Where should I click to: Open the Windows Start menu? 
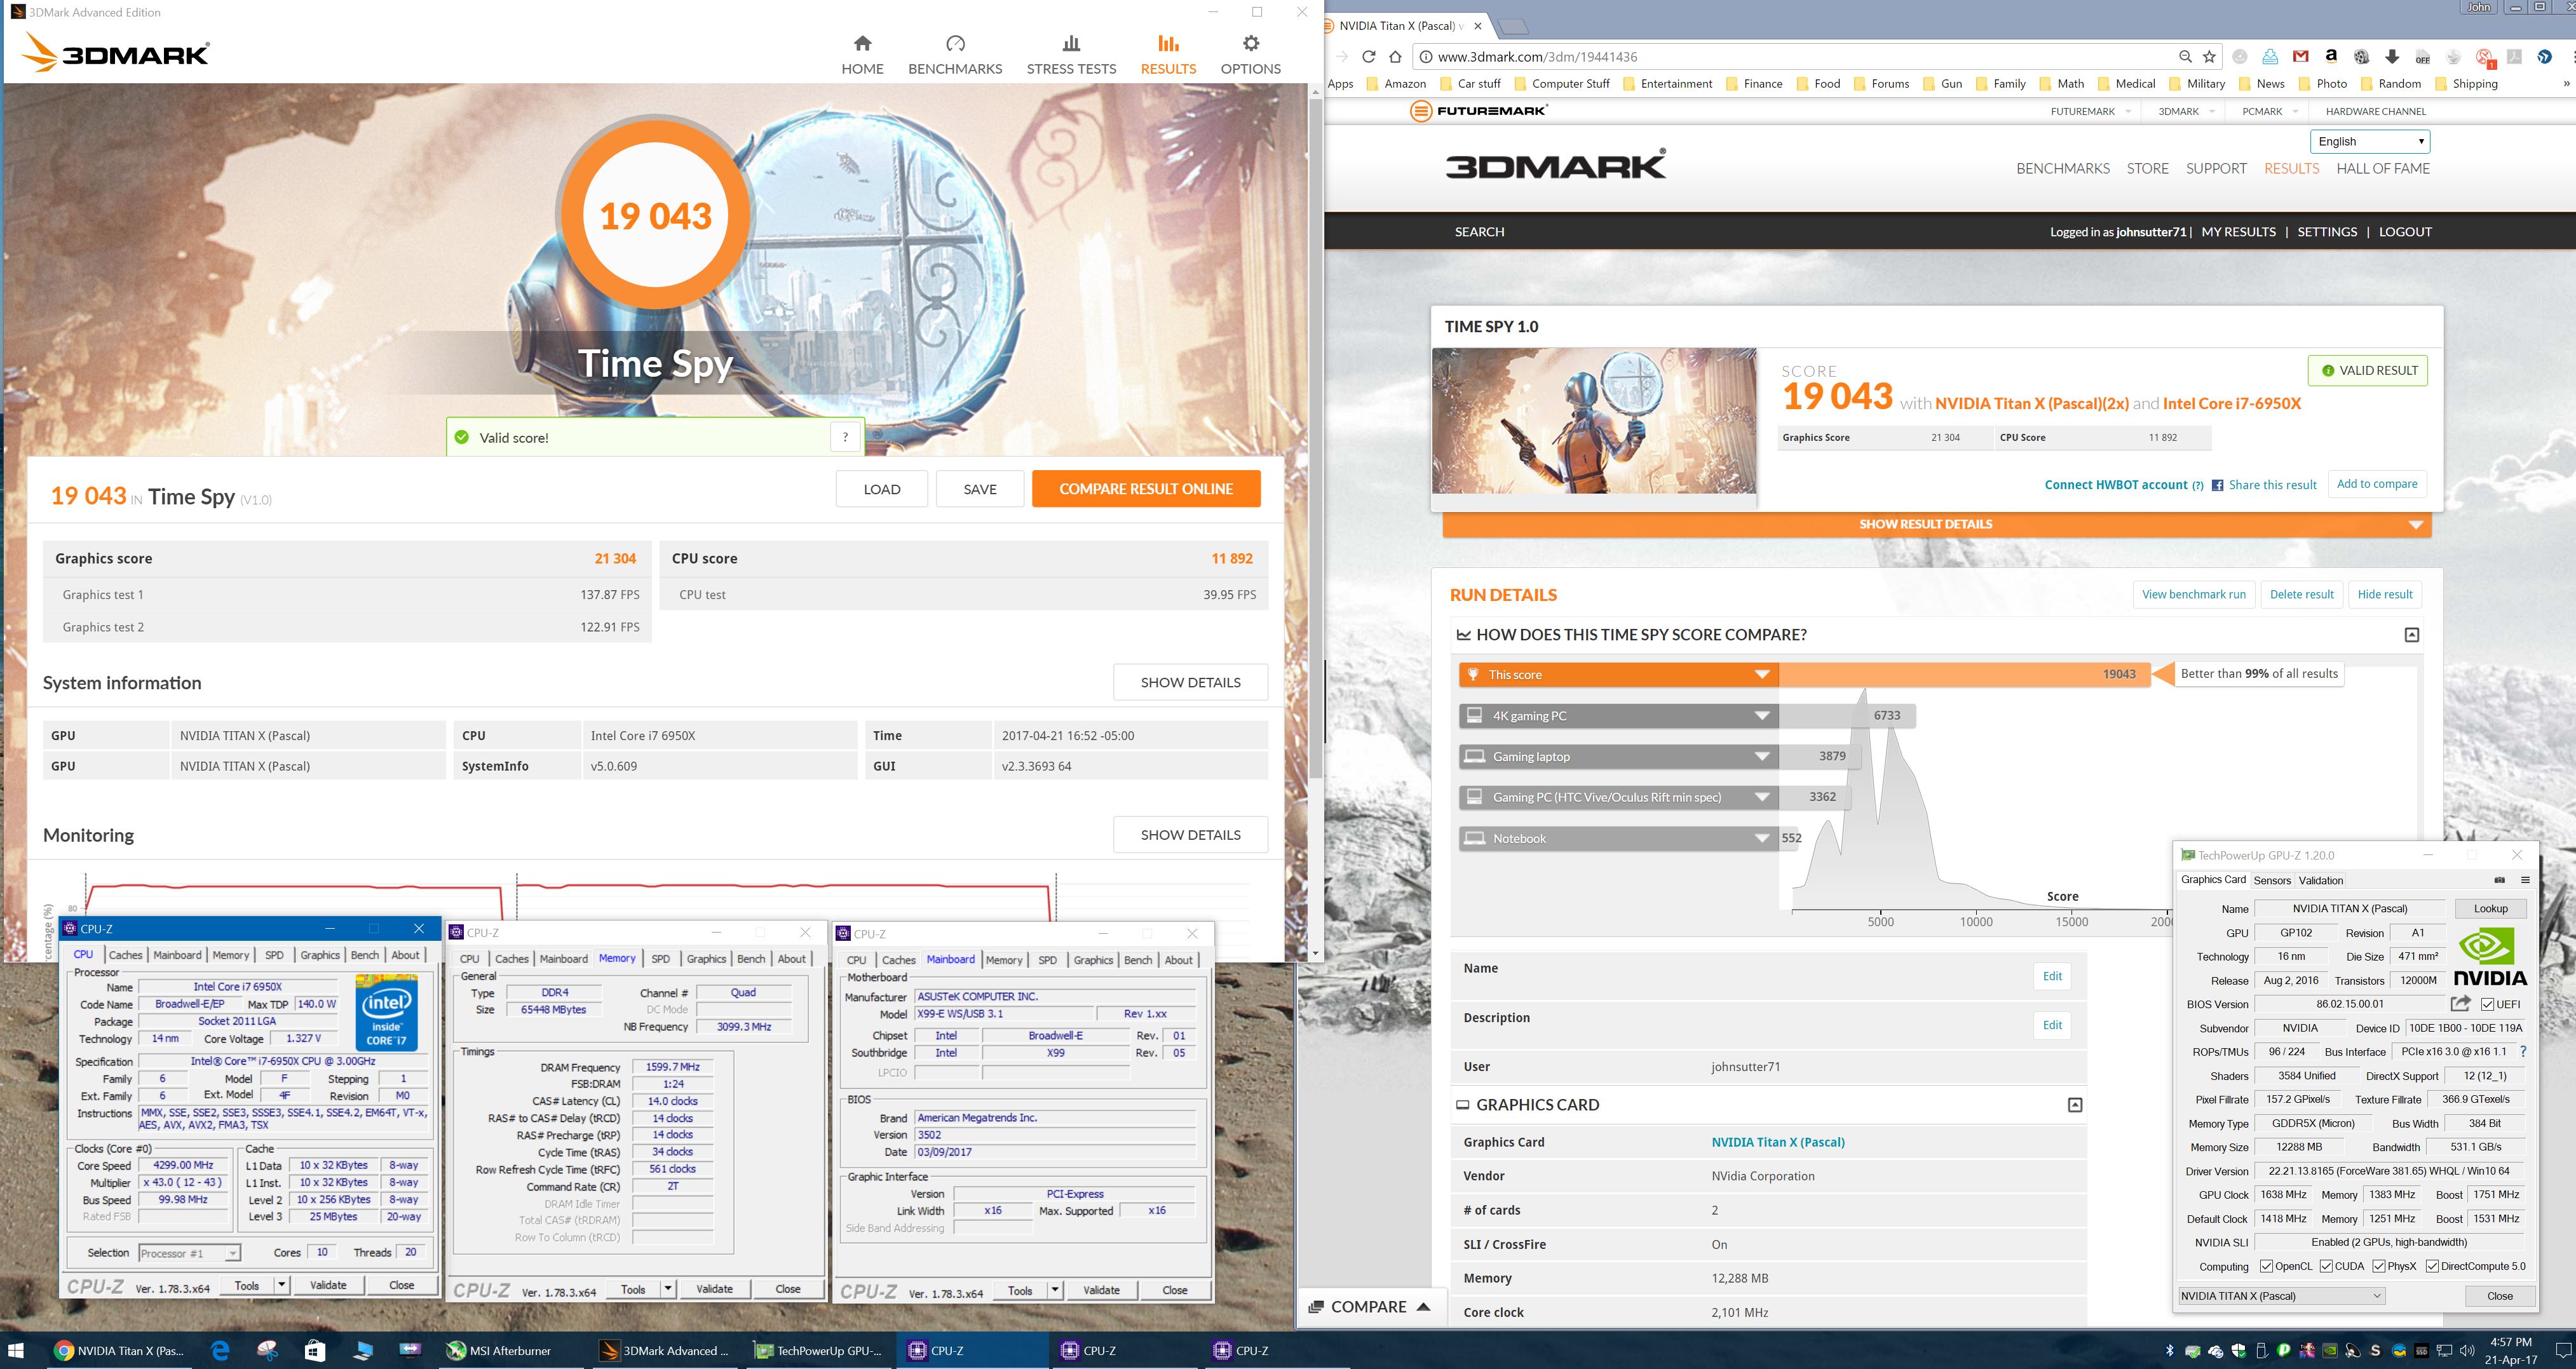[16, 1350]
